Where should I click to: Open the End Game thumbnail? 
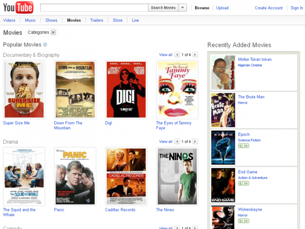[223, 185]
